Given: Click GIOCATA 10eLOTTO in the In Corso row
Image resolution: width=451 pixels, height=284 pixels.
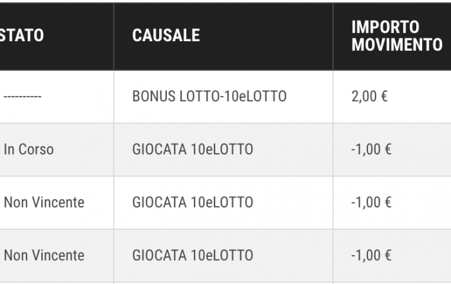Looking at the screenshot, I should pos(193,149).
